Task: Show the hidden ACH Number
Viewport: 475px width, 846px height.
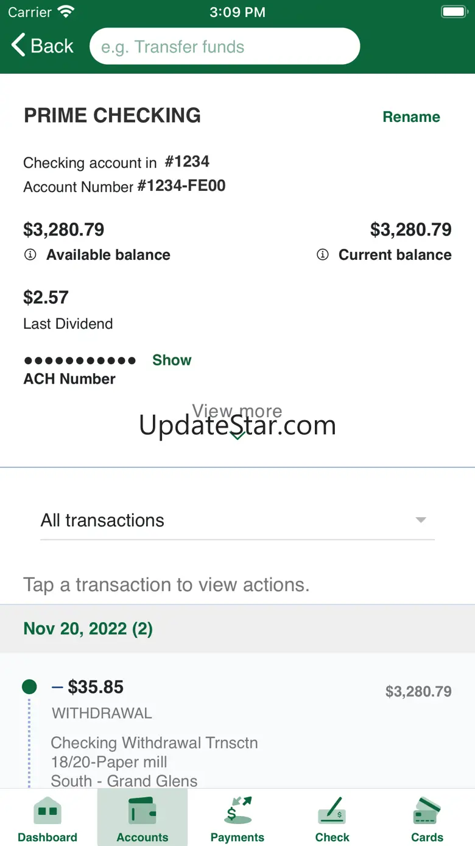Action: tap(172, 360)
